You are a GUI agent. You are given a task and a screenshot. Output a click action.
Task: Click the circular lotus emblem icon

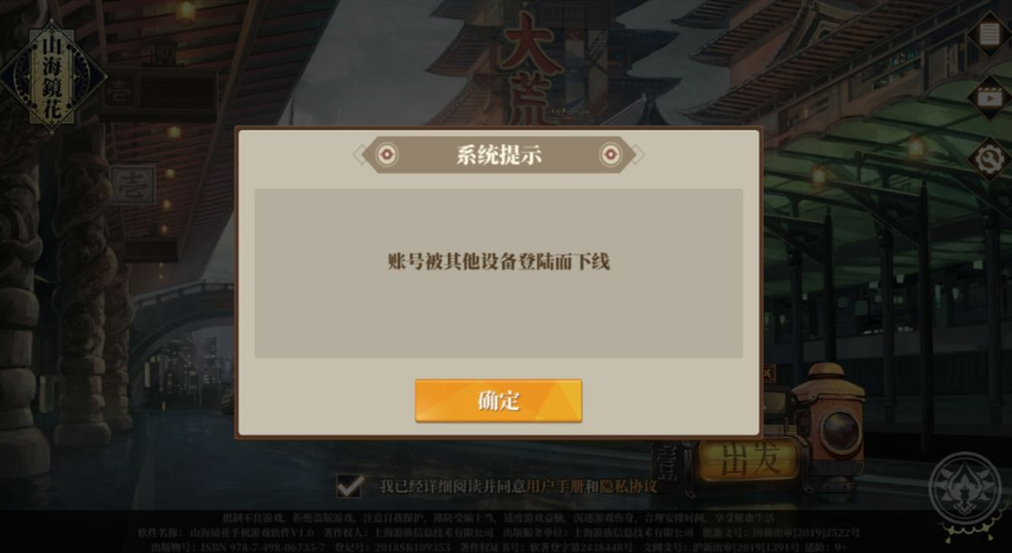[x=965, y=489]
